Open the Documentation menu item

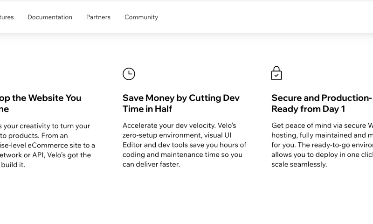50,17
